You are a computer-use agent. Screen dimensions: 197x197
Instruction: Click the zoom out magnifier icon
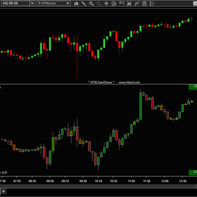[99, 4]
